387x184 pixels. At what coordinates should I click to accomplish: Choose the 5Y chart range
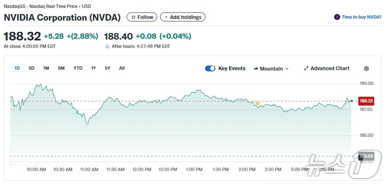point(107,68)
